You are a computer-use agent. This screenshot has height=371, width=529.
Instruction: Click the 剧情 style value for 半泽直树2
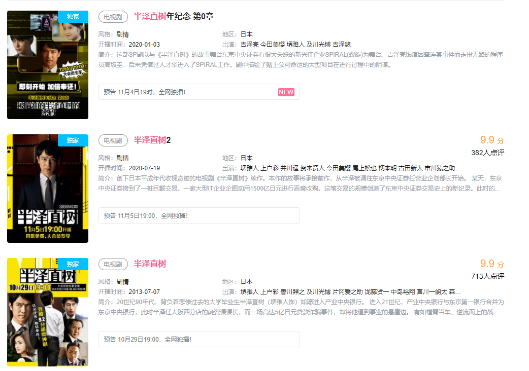[122, 158]
